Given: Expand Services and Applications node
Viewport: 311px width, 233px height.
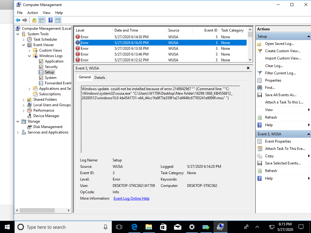Looking at the screenshot, I should pos(18,132).
